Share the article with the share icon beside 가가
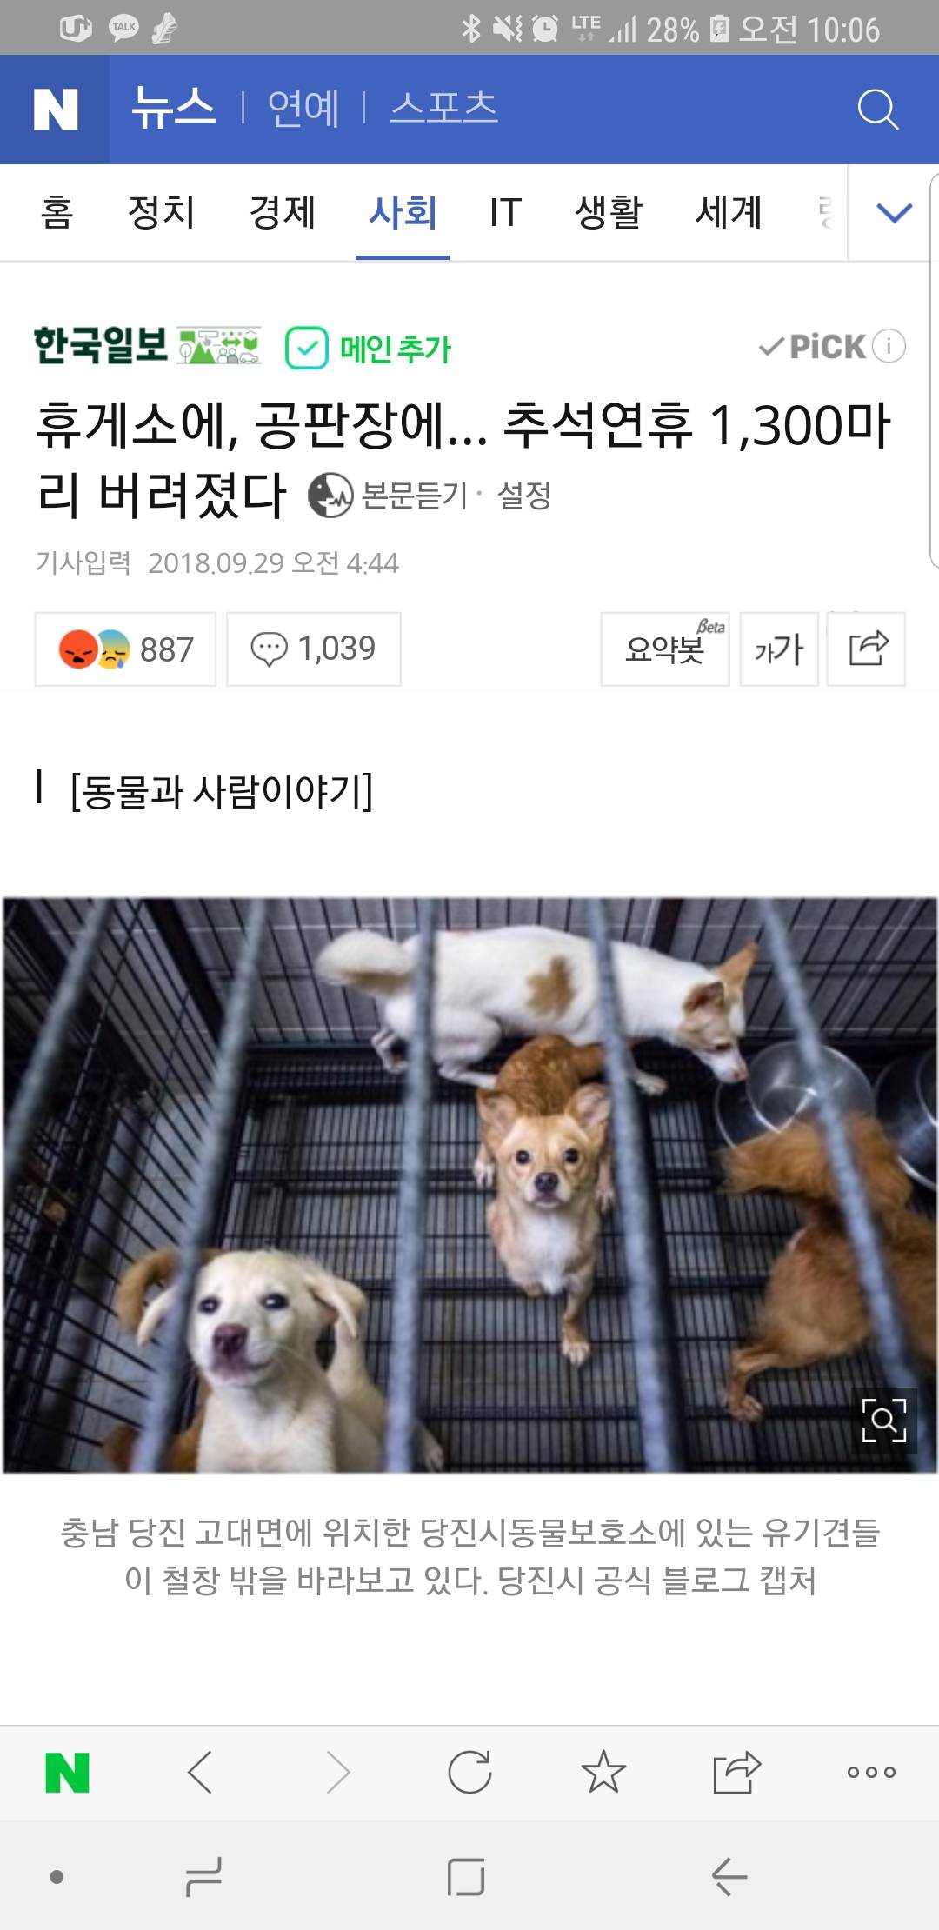Screen dimensions: 939x1930 [x=866, y=649]
